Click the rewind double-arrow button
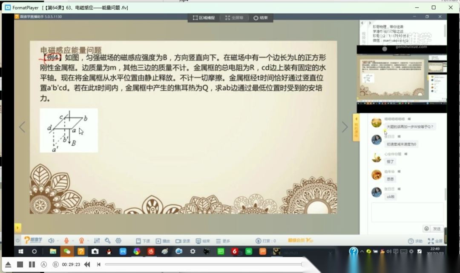Image resolution: width=460 pixels, height=273 pixels. 87,264
